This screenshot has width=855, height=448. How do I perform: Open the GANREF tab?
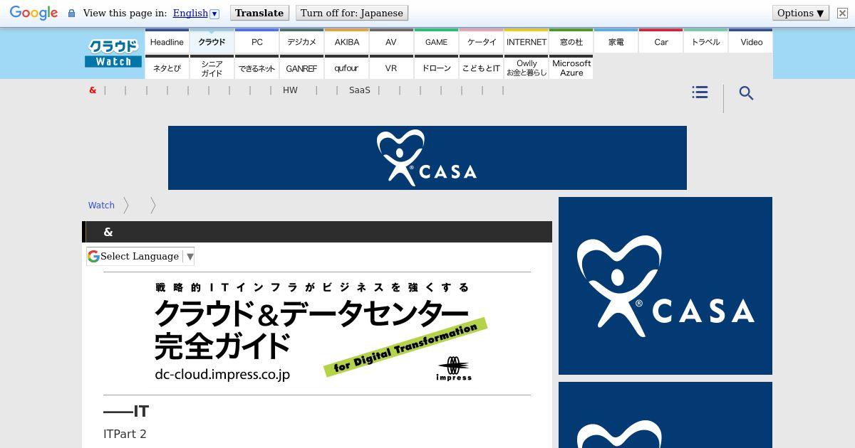pyautogui.click(x=301, y=68)
